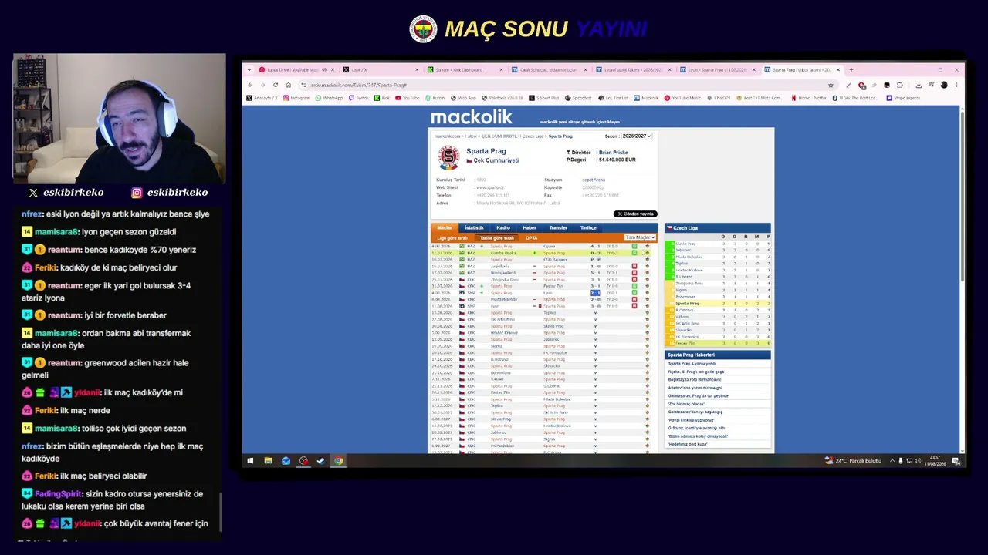Switch to the Steam - Kick Dashboard browser tab
Image resolution: width=988 pixels, height=555 pixels.
click(x=464, y=69)
